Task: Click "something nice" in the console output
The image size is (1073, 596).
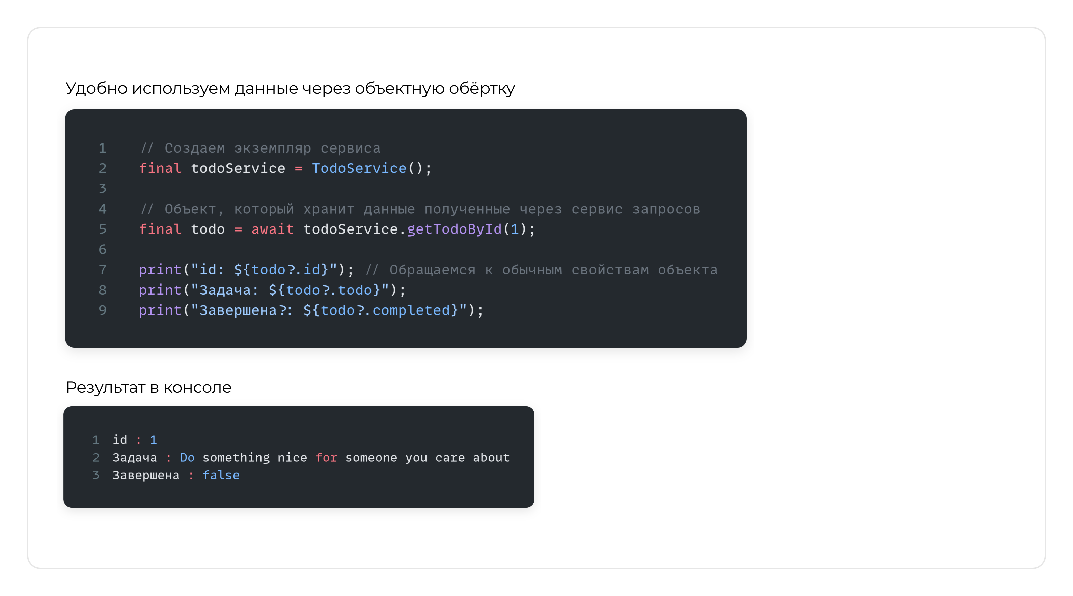Action: (254, 458)
